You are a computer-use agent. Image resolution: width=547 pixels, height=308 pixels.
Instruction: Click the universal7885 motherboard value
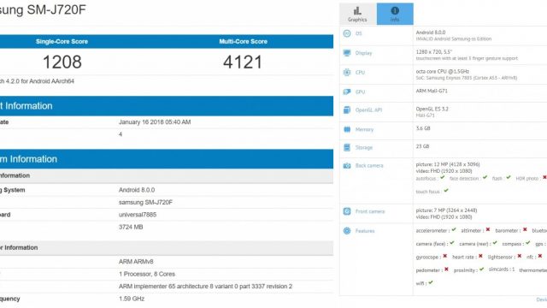[138, 215]
